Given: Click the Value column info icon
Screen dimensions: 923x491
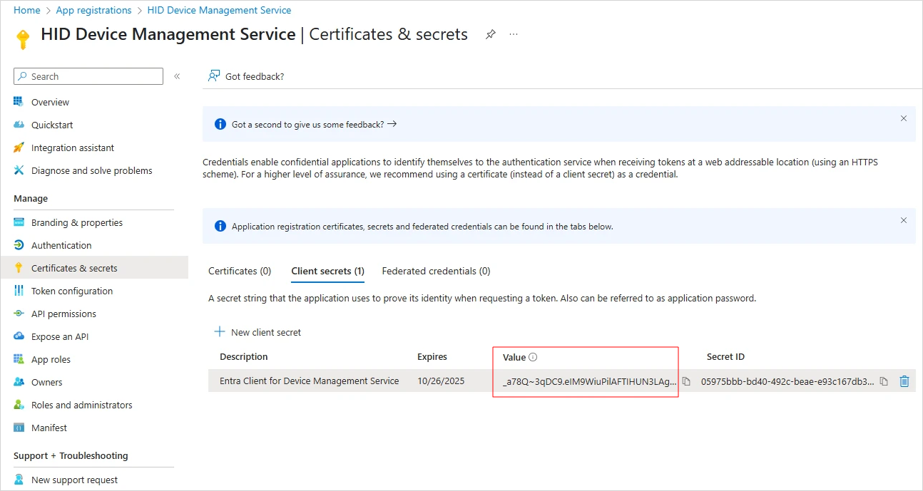Looking at the screenshot, I should (x=533, y=357).
